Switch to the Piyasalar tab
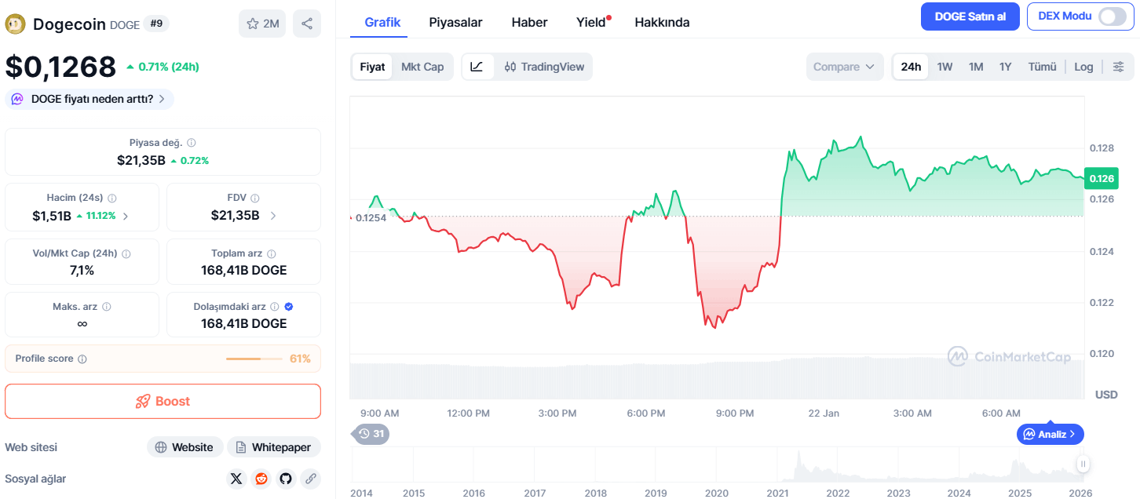The width and height of the screenshot is (1140, 499). point(455,22)
